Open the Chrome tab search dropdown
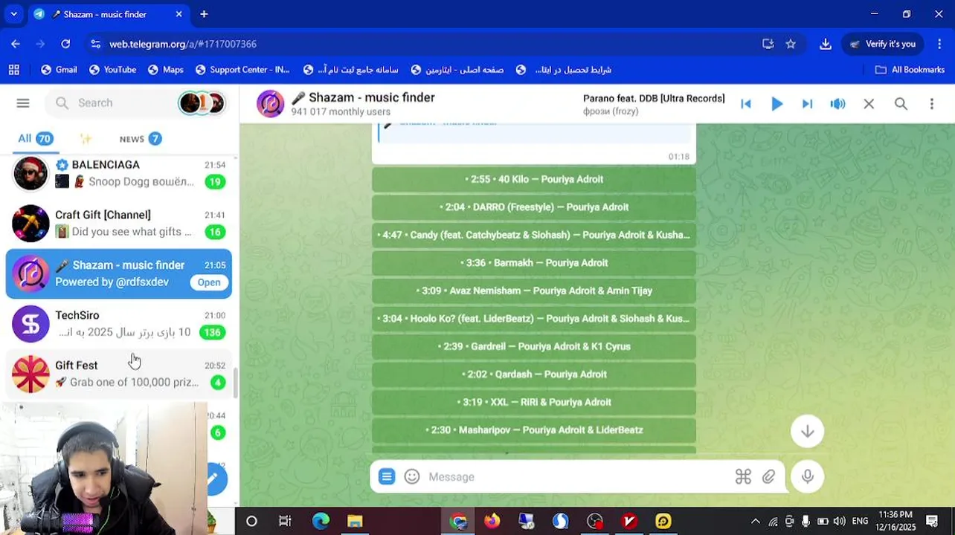 [x=13, y=14]
